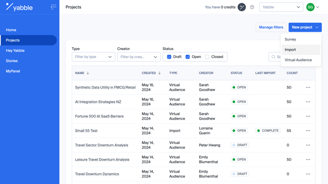Image resolution: width=328 pixels, height=184 pixels.
Task: Open MyPanel in sidebar
Action: [x=13, y=71]
